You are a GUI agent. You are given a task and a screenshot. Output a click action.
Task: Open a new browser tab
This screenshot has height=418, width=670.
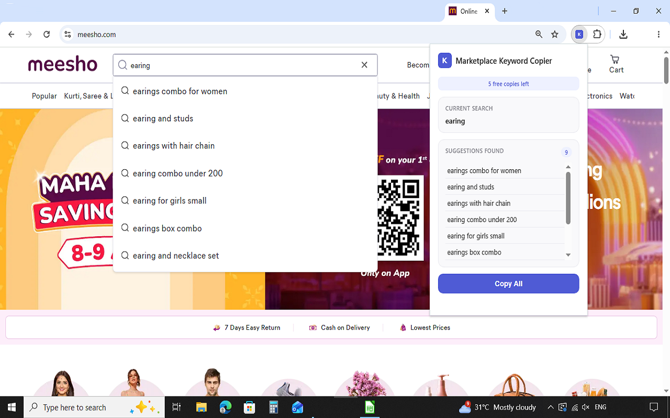(x=505, y=11)
